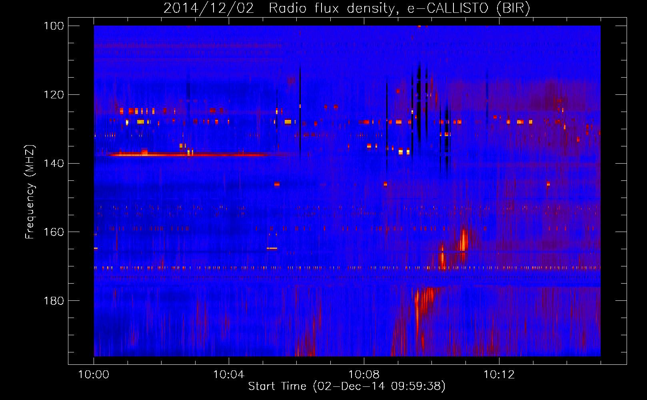The width and height of the screenshot is (647, 400).
Task: Click the 10:00 time tick label
Action: [94, 375]
